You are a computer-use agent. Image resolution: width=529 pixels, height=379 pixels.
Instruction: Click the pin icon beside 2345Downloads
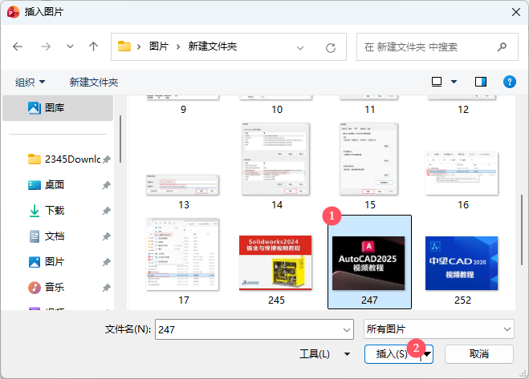pos(107,159)
